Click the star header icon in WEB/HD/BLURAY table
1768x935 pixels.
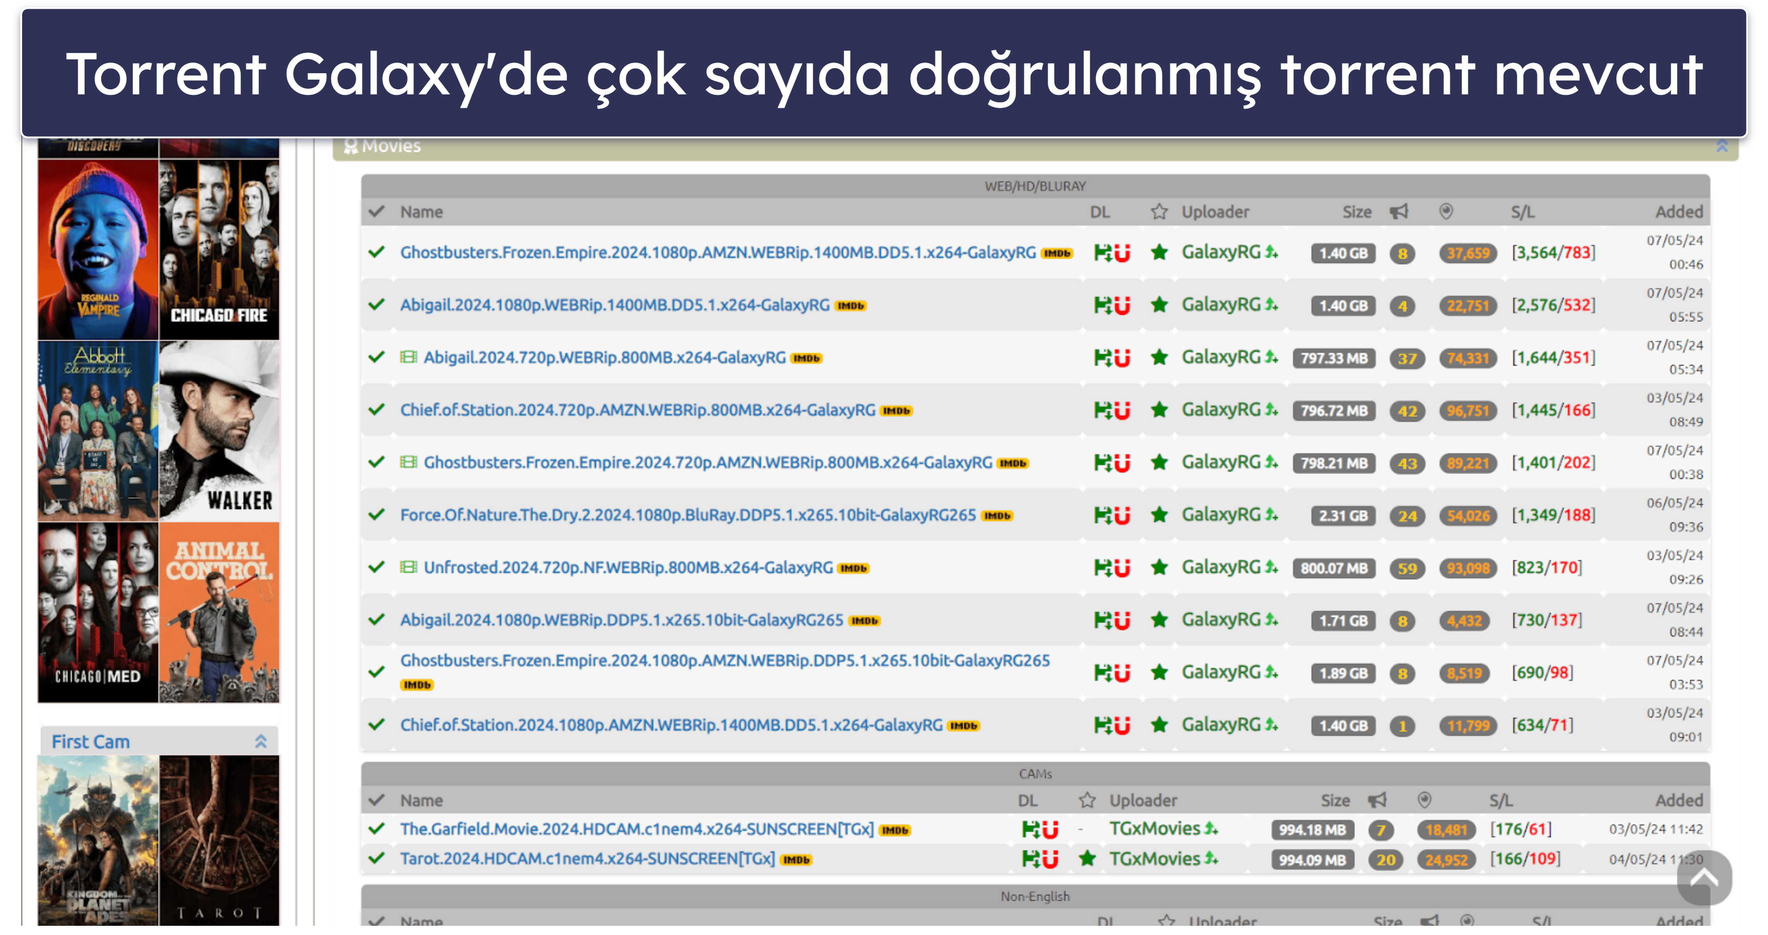1159,212
